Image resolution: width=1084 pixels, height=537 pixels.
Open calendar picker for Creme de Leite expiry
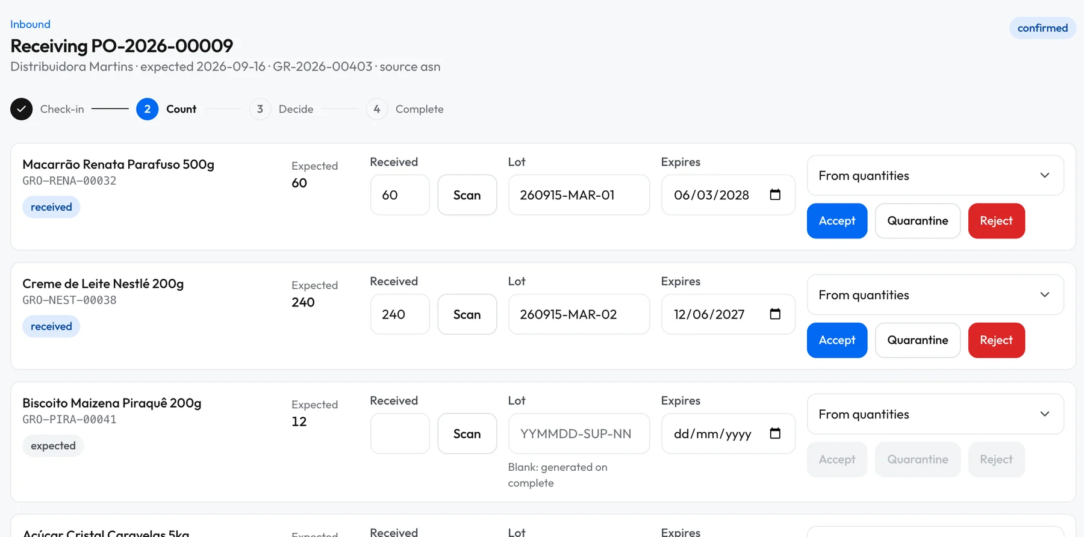[775, 314]
